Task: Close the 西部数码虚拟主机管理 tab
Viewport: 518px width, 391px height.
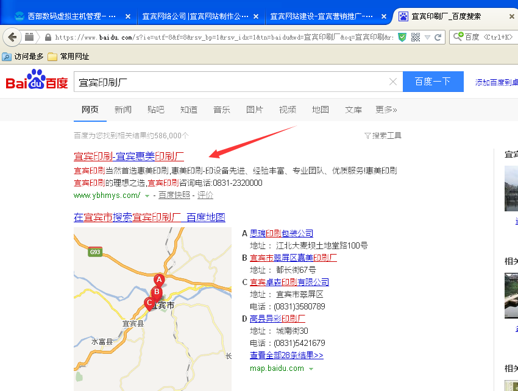Action: 128,16
